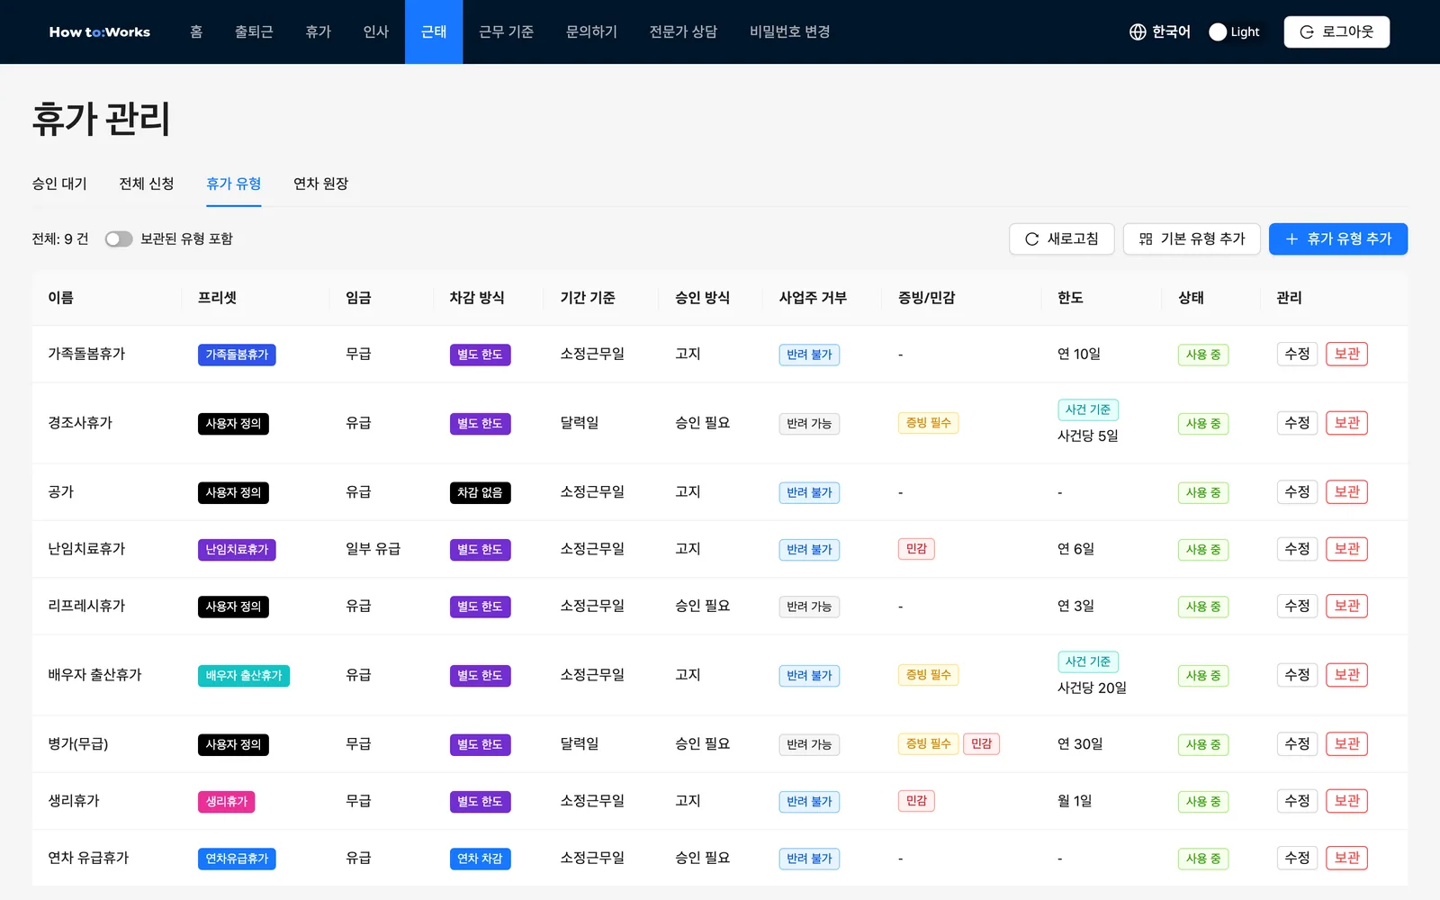Select the 휴가 유형 tab
The height and width of the screenshot is (900, 1440).
pos(234,184)
